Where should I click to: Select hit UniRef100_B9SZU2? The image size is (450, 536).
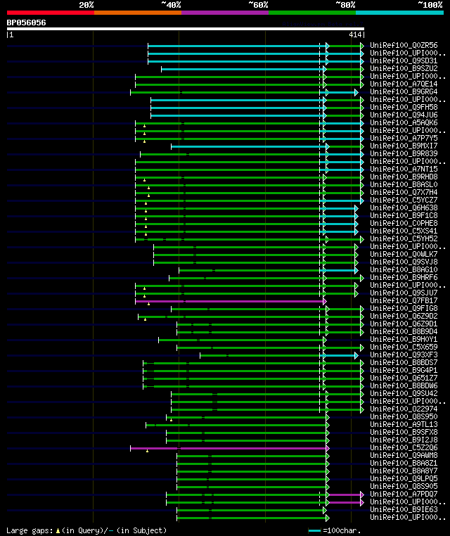[x=404, y=69]
